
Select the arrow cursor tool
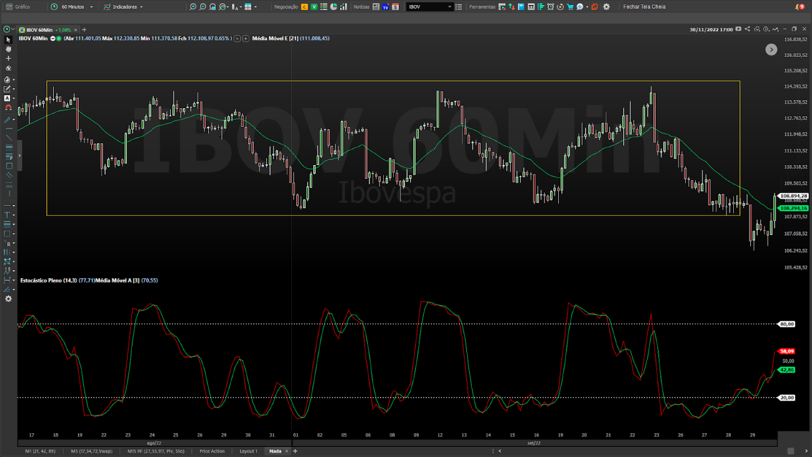(8, 39)
